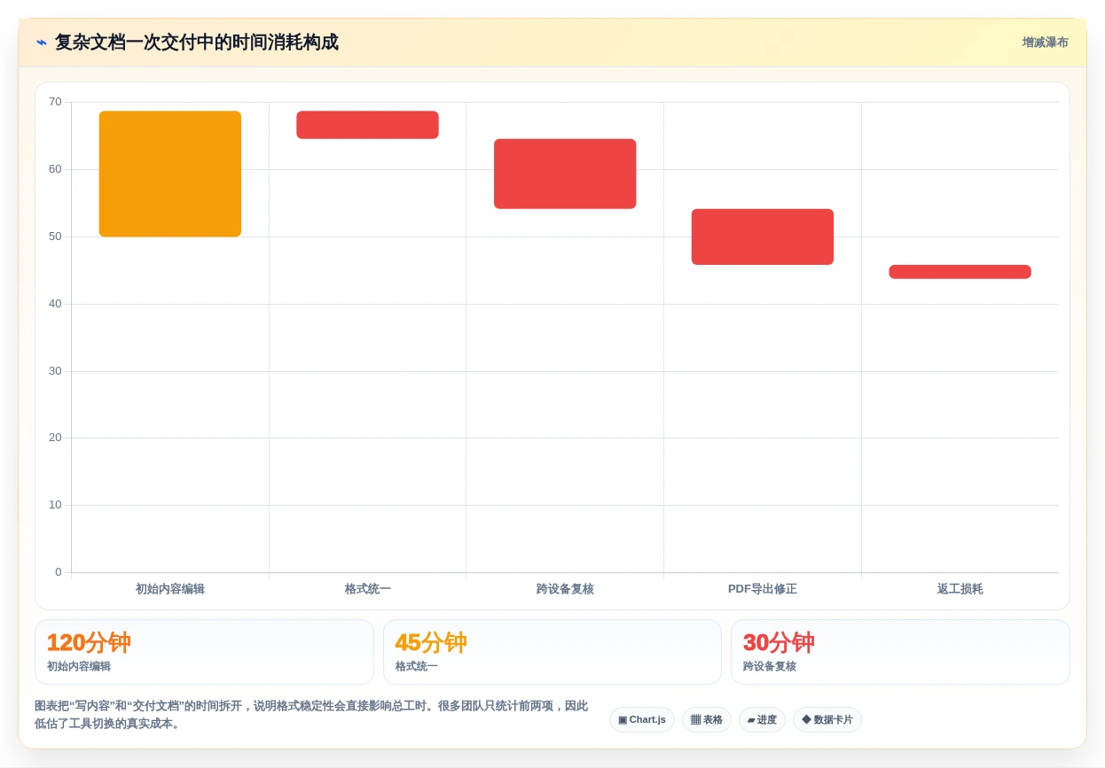Click the orange 初始内容编辑 bar
The image size is (1105, 768).
point(170,174)
